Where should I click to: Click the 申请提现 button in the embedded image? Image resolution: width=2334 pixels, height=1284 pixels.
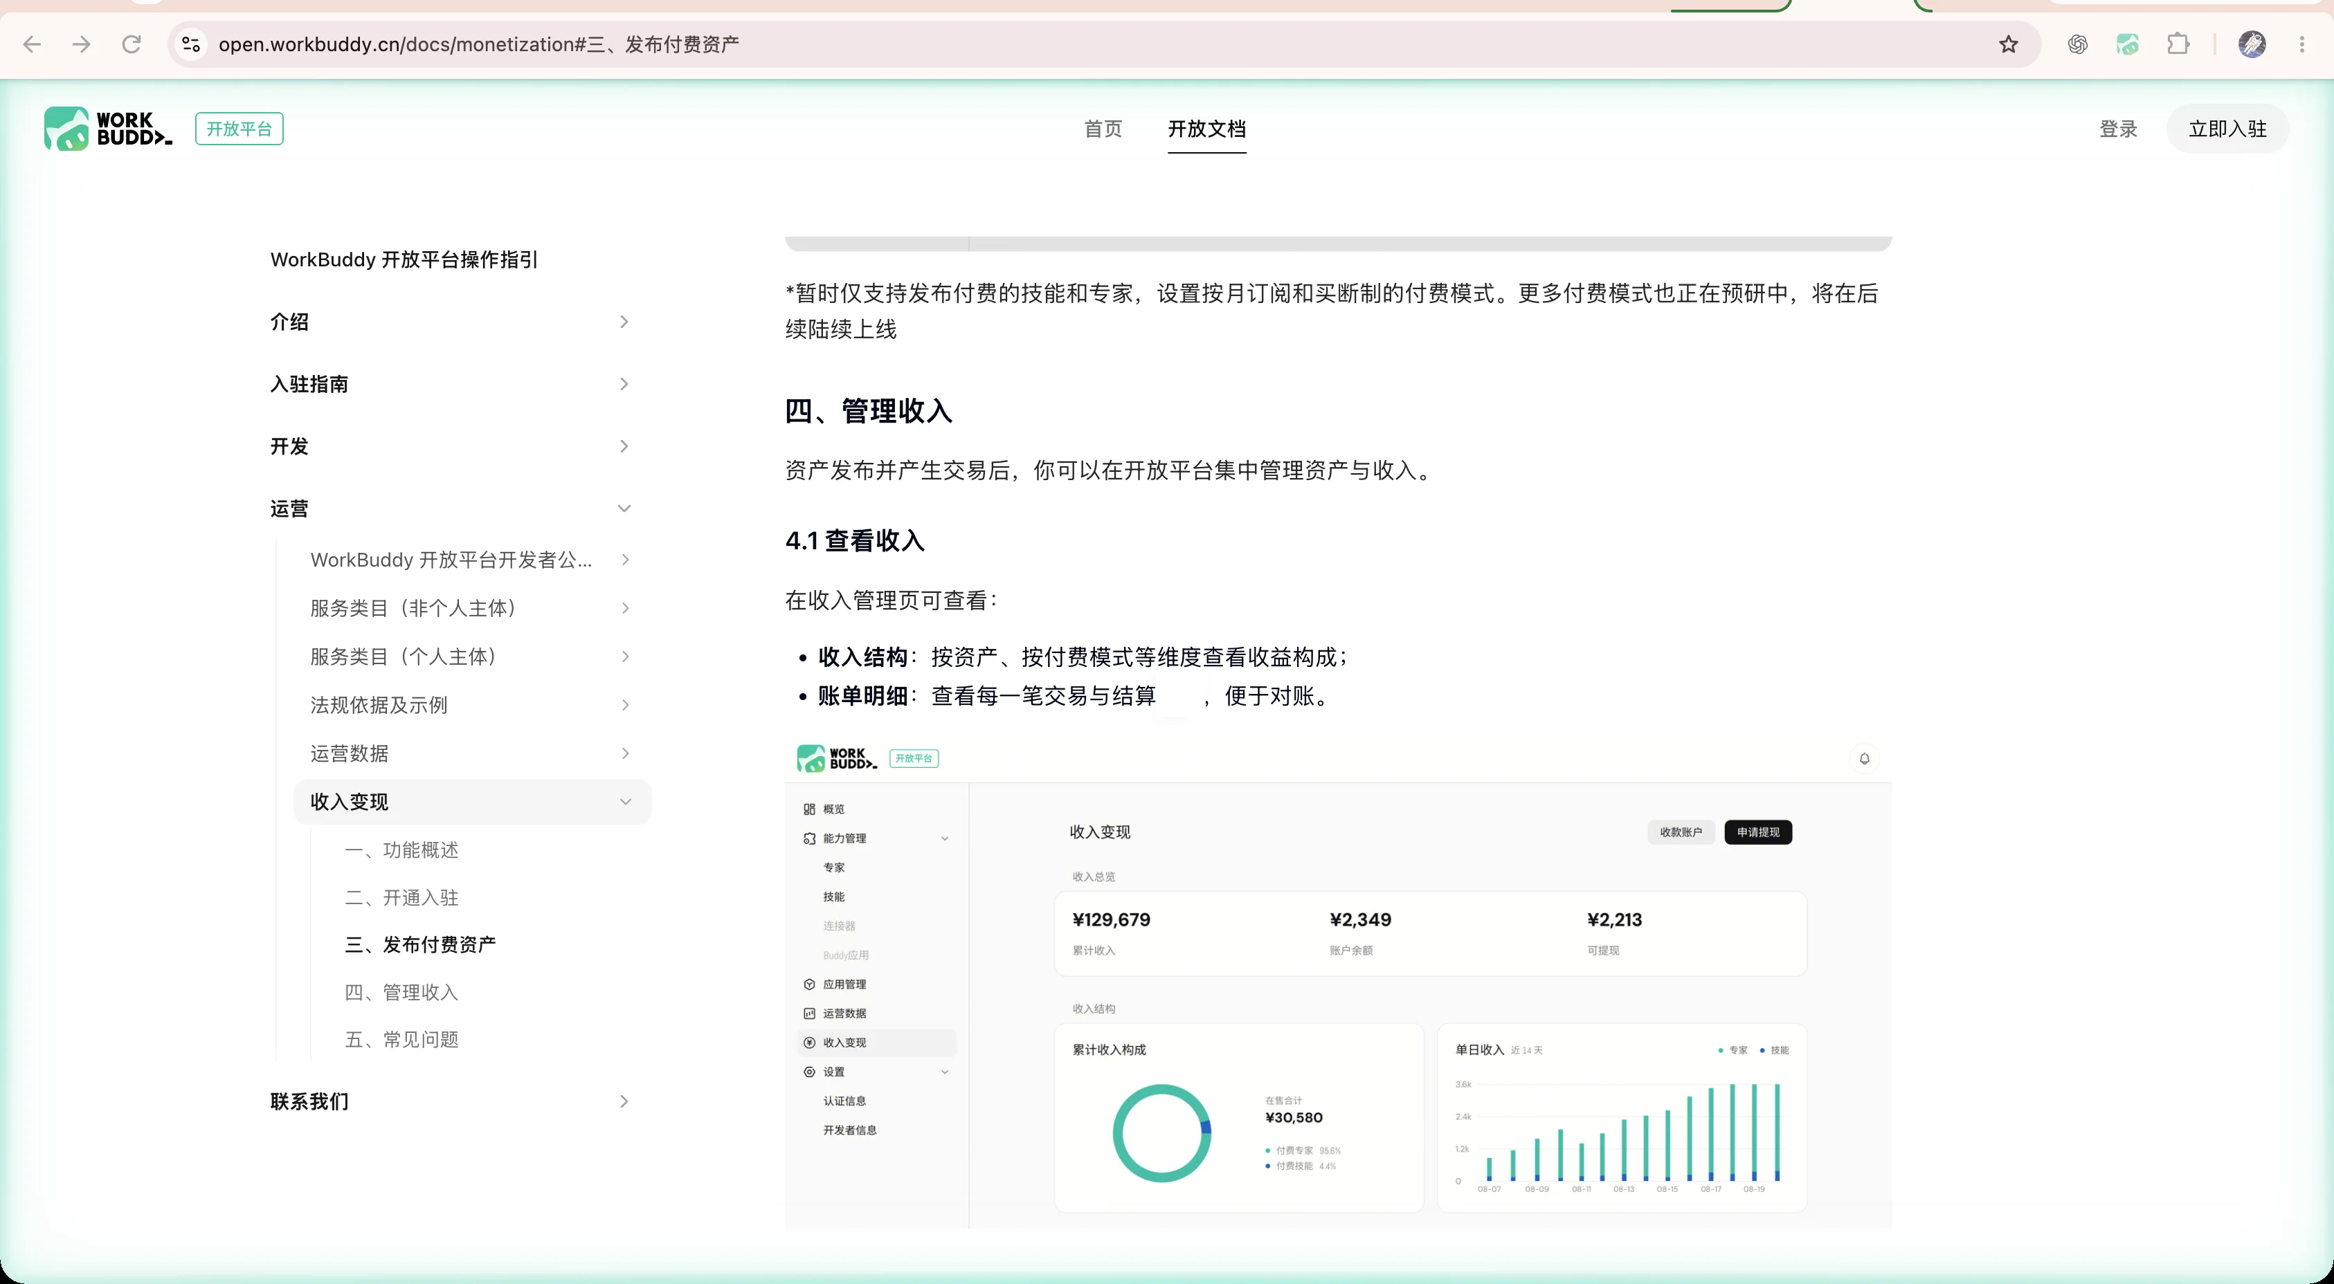click(1757, 832)
